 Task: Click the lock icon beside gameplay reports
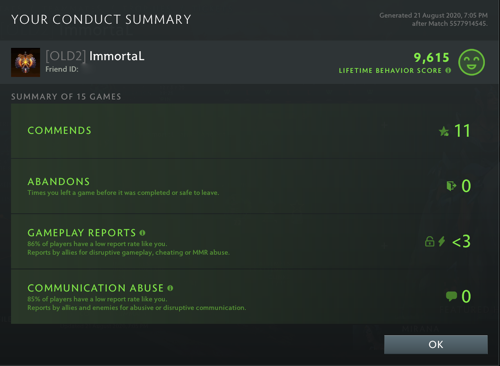[430, 241]
